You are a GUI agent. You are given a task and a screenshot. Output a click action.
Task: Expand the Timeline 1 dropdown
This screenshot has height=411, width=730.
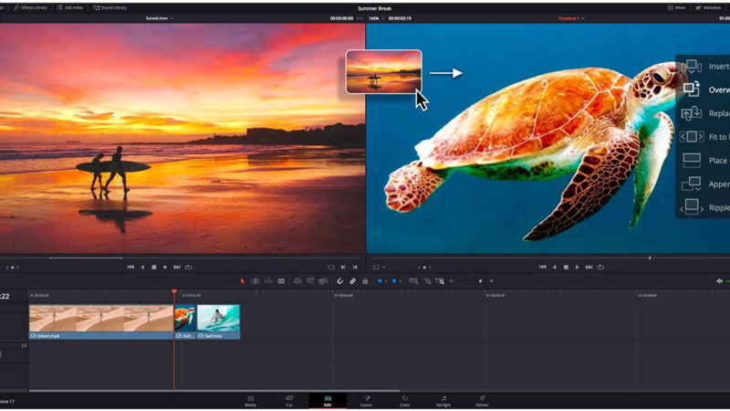point(571,17)
